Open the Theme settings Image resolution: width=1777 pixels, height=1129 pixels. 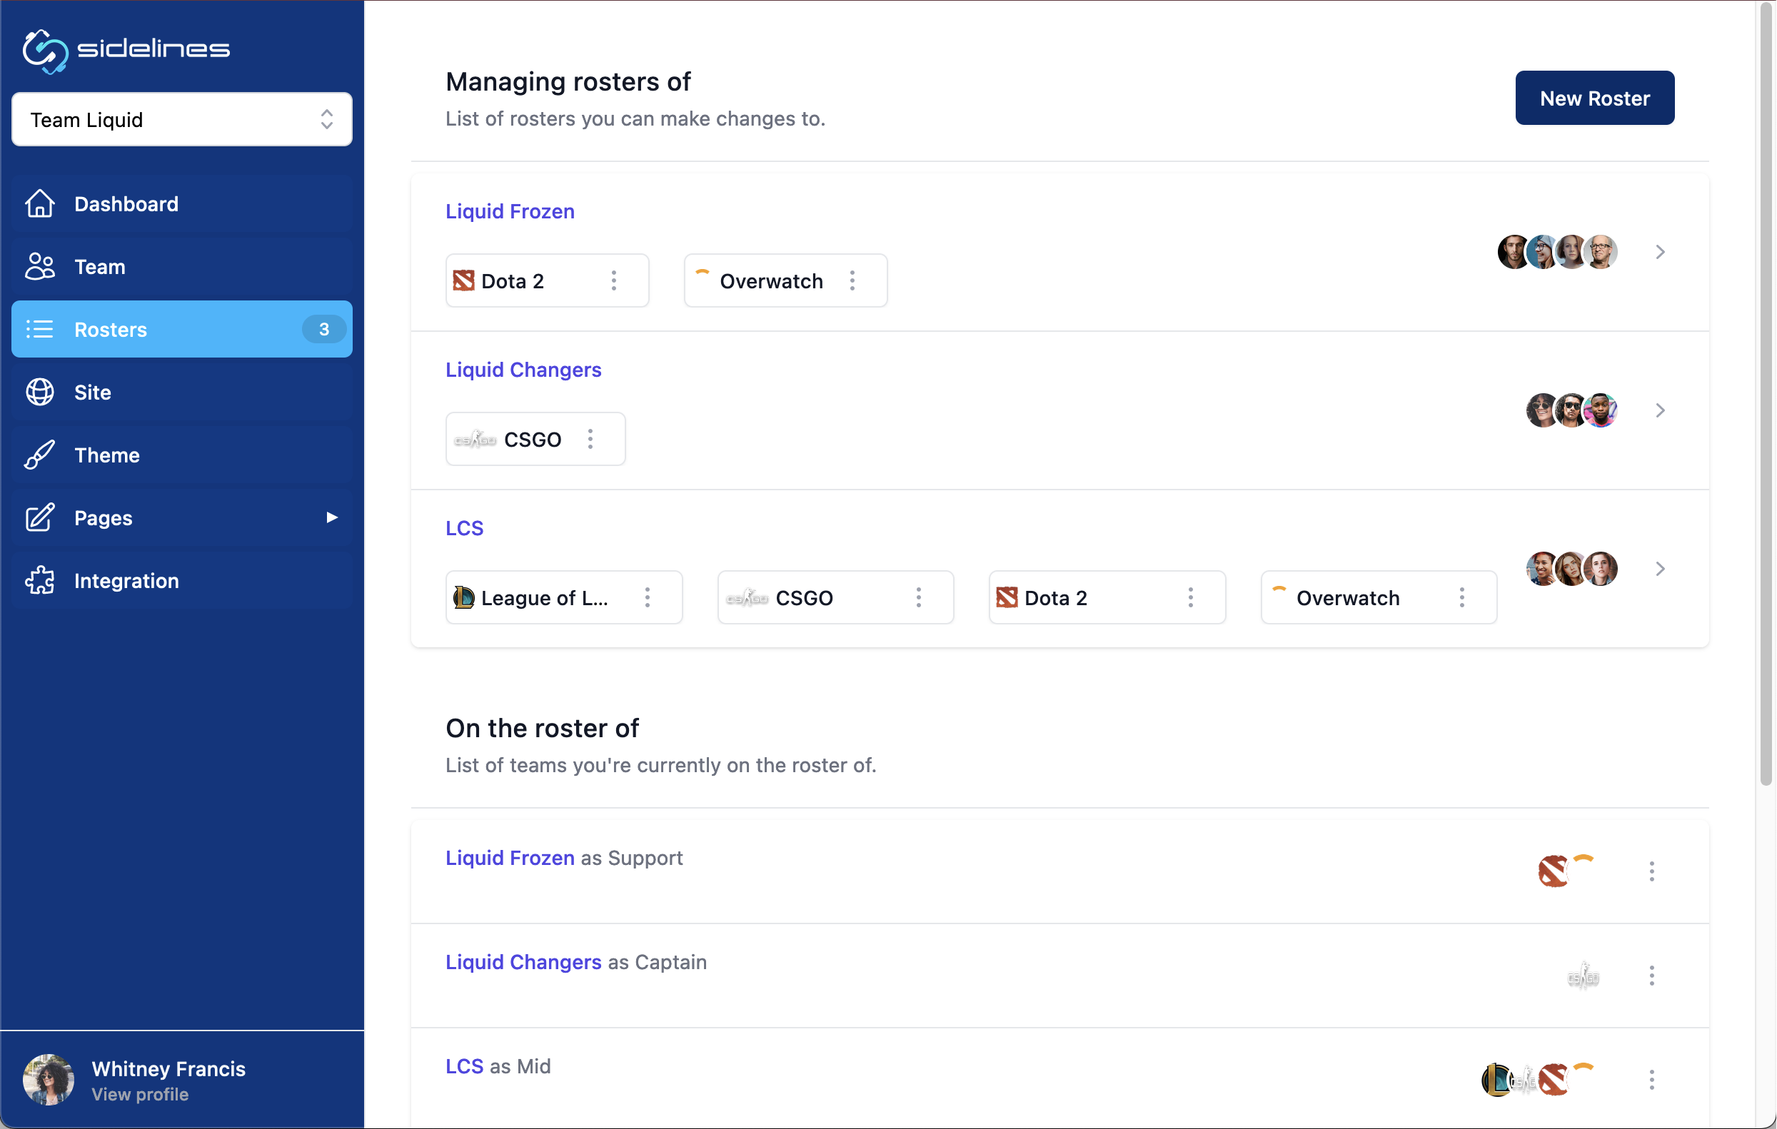tap(181, 455)
